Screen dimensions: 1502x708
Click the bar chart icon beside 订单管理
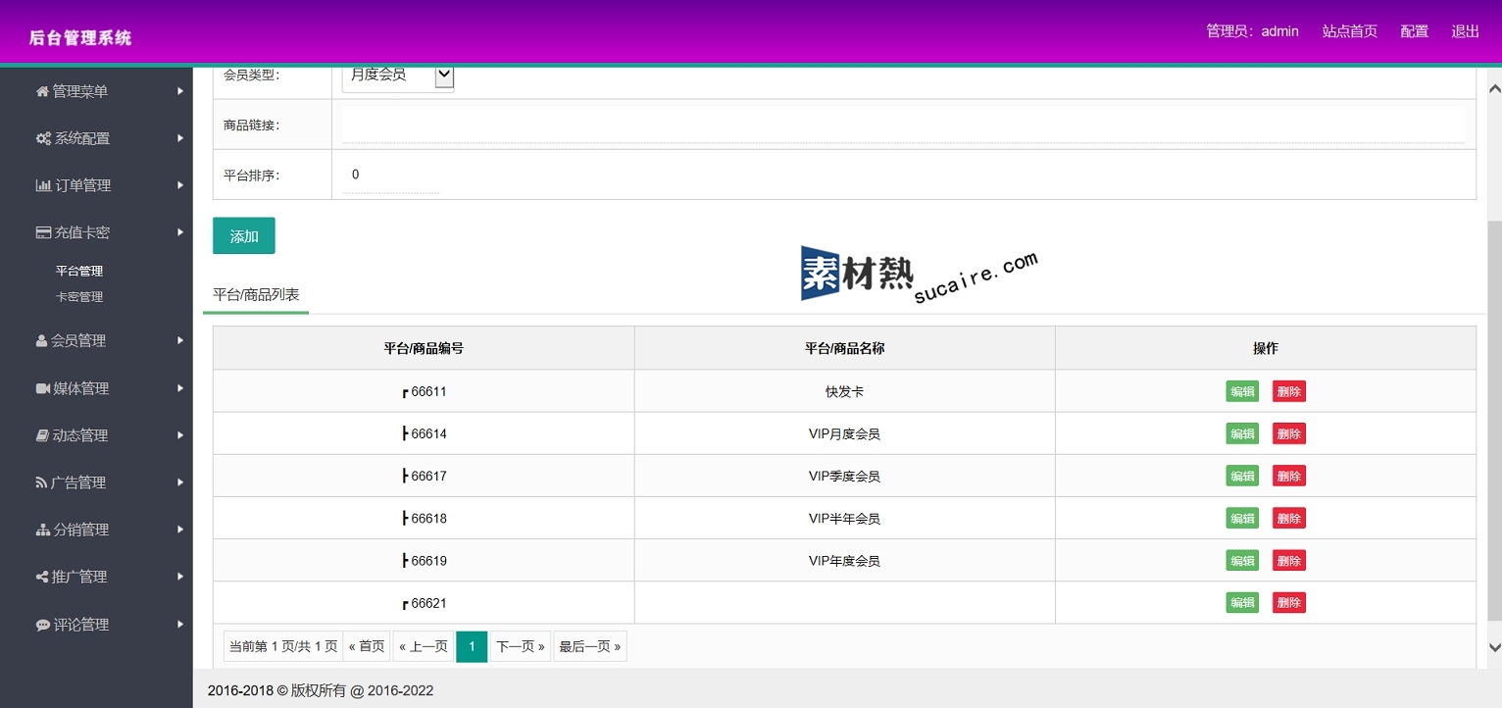click(43, 185)
